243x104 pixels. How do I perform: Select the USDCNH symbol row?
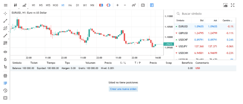205,53
